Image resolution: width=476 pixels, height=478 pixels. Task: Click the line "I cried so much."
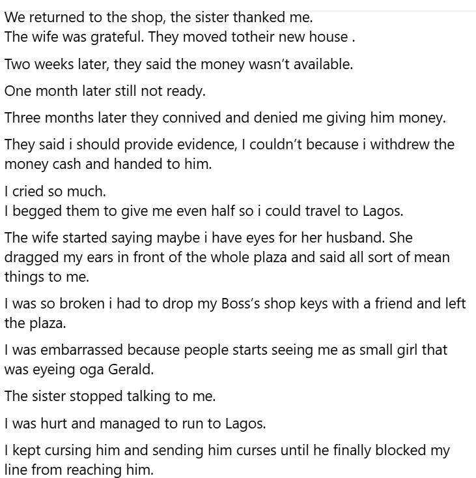pos(55,192)
